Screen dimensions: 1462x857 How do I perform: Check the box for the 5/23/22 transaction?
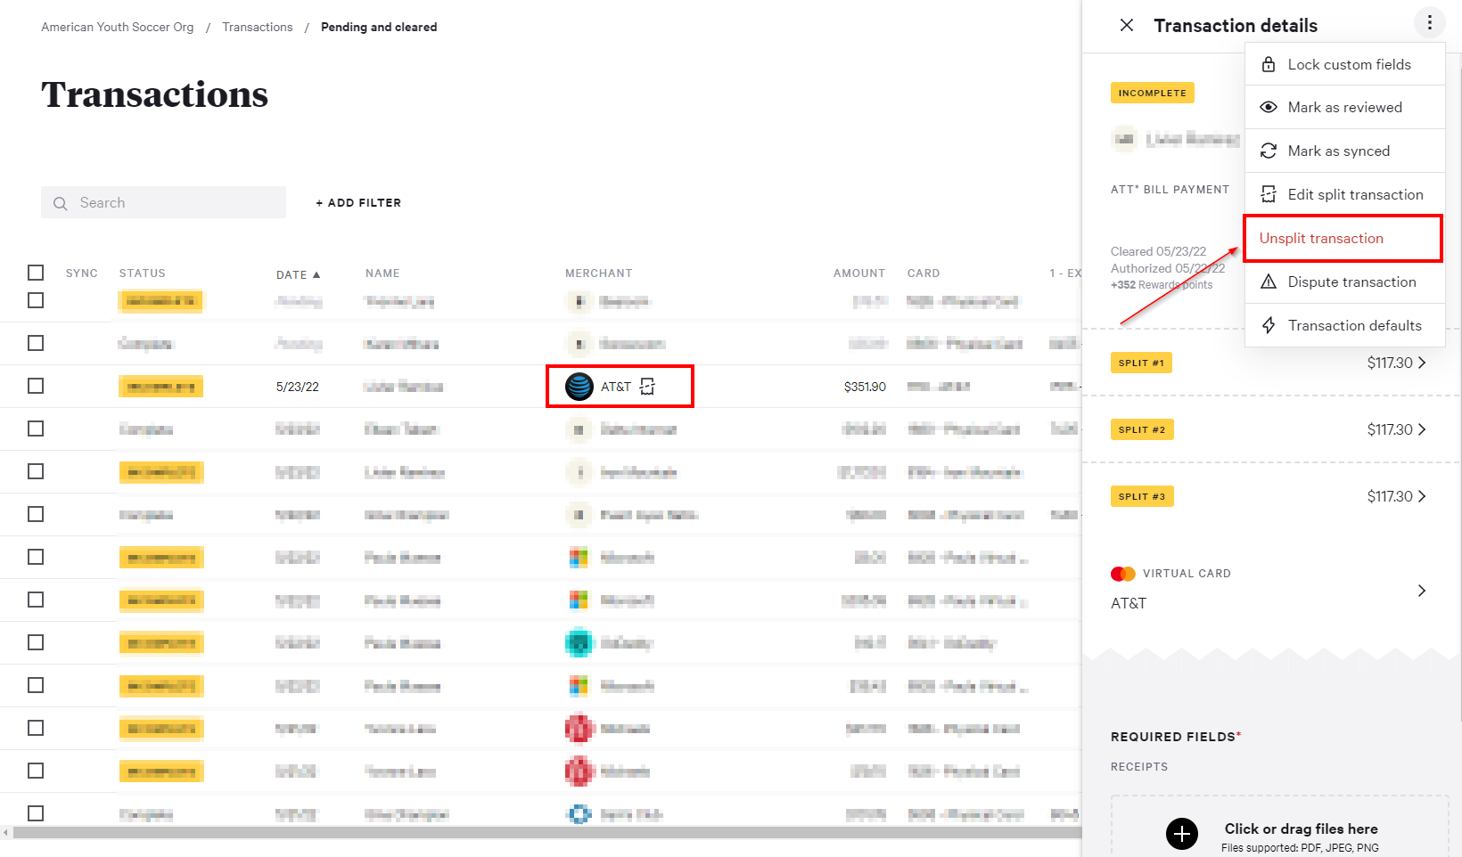(36, 386)
